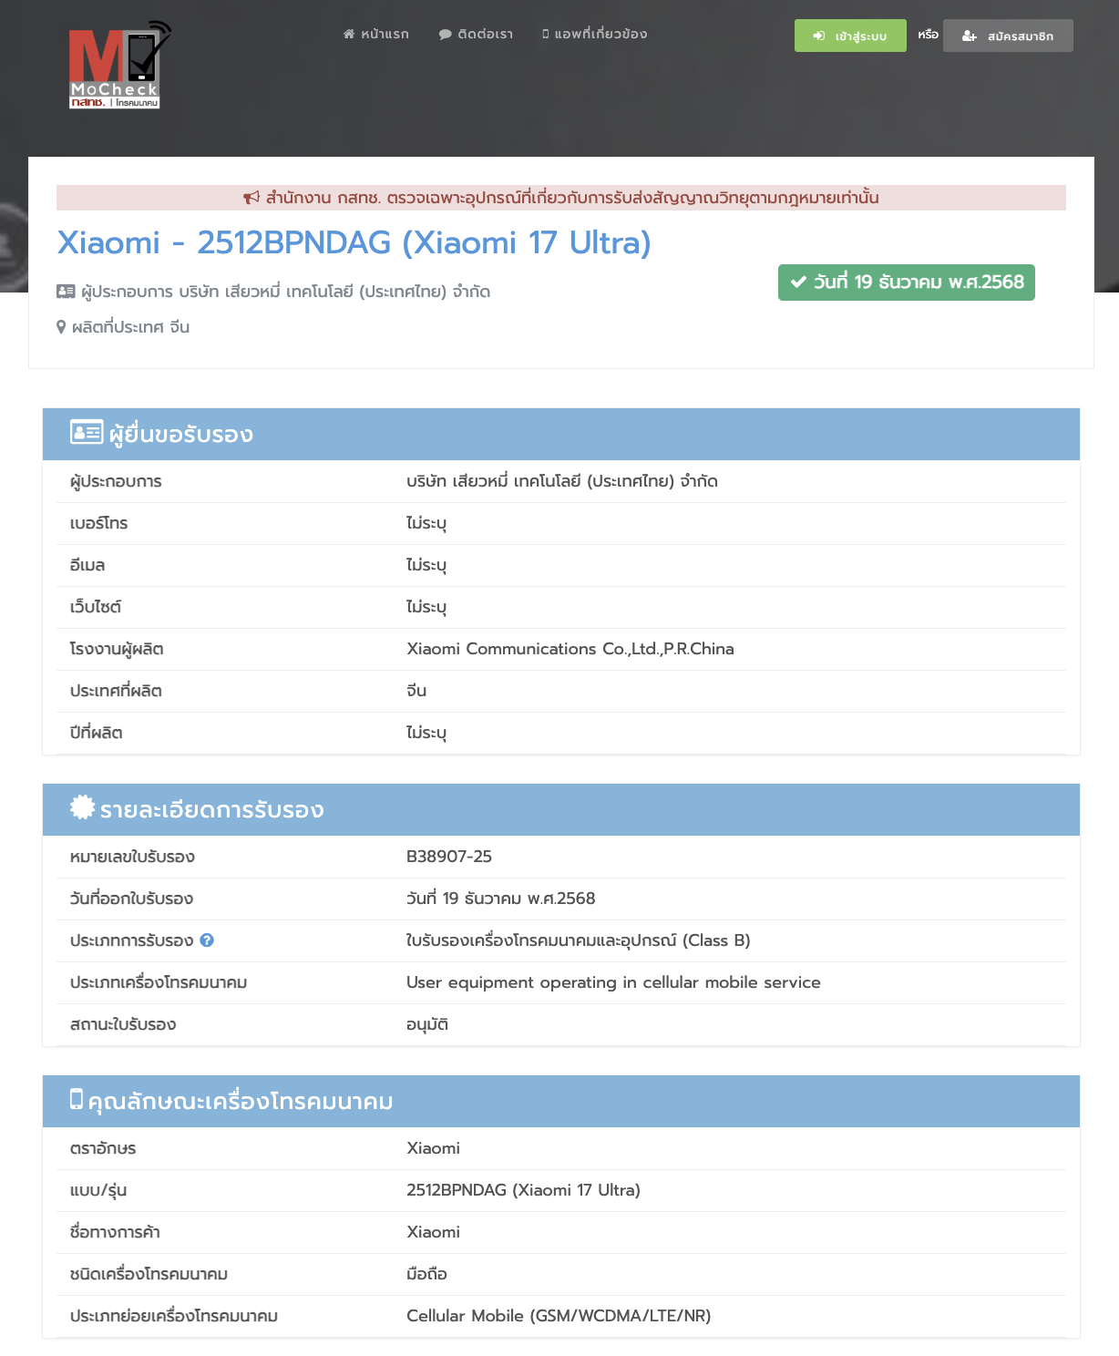Click the เข้าสู่ระบบ login button
This screenshot has height=1356, width=1119.
click(849, 36)
